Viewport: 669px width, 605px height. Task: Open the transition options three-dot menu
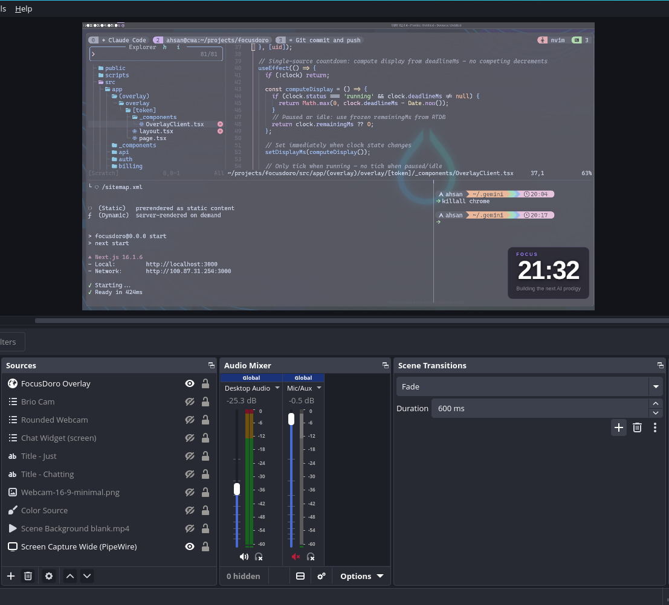point(655,427)
